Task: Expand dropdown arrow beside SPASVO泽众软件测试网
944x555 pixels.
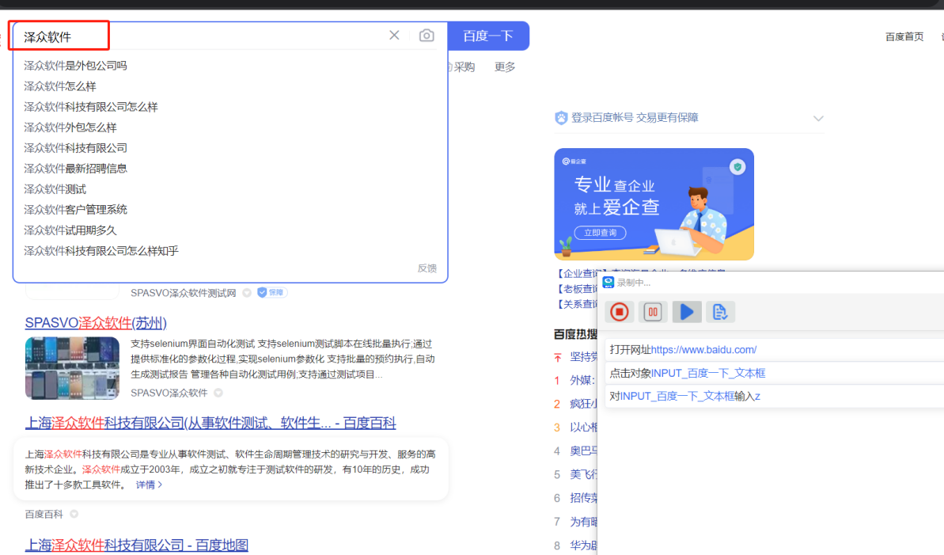Action: [247, 293]
